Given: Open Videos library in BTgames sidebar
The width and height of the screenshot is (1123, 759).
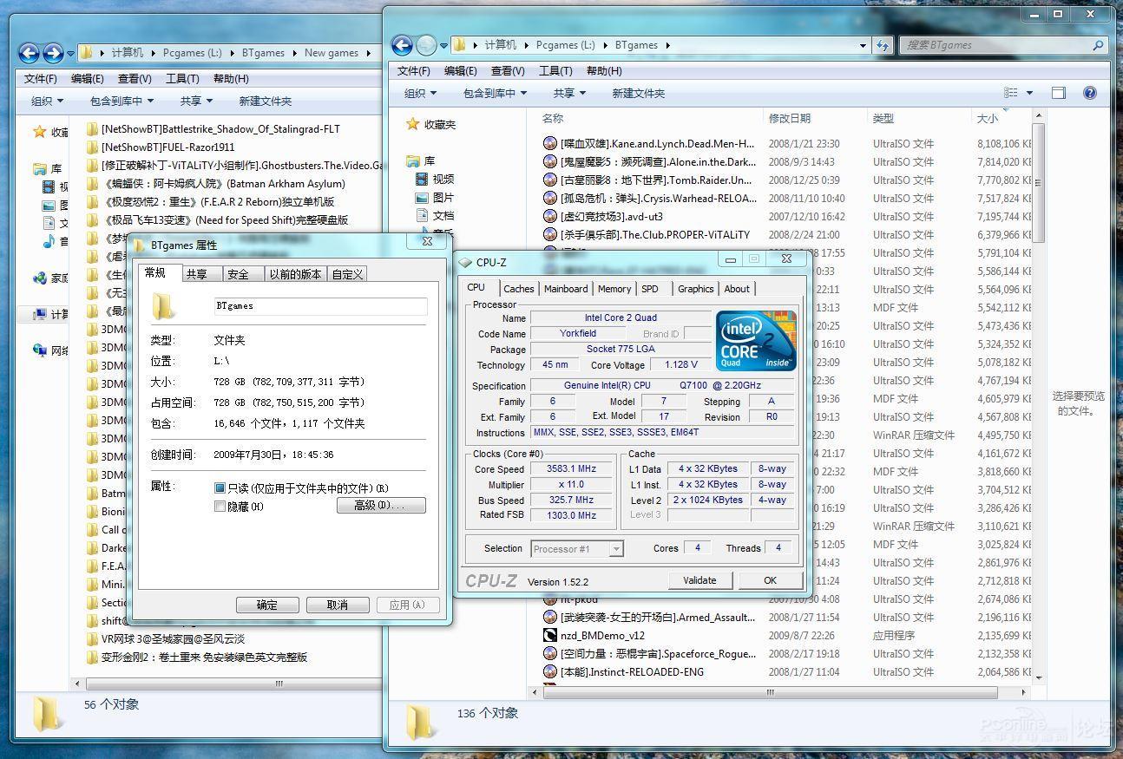Looking at the screenshot, I should 424,179.
